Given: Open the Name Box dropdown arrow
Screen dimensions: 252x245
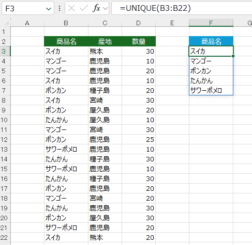Looking at the screenshot, I should click(49, 8).
